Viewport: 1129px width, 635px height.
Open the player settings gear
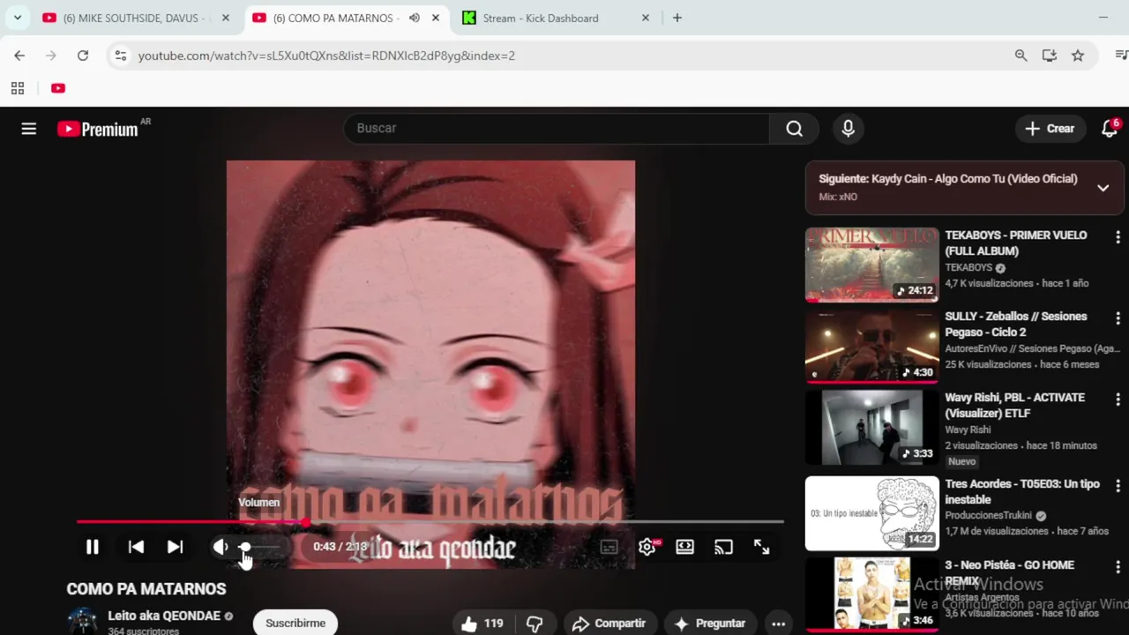coord(647,547)
